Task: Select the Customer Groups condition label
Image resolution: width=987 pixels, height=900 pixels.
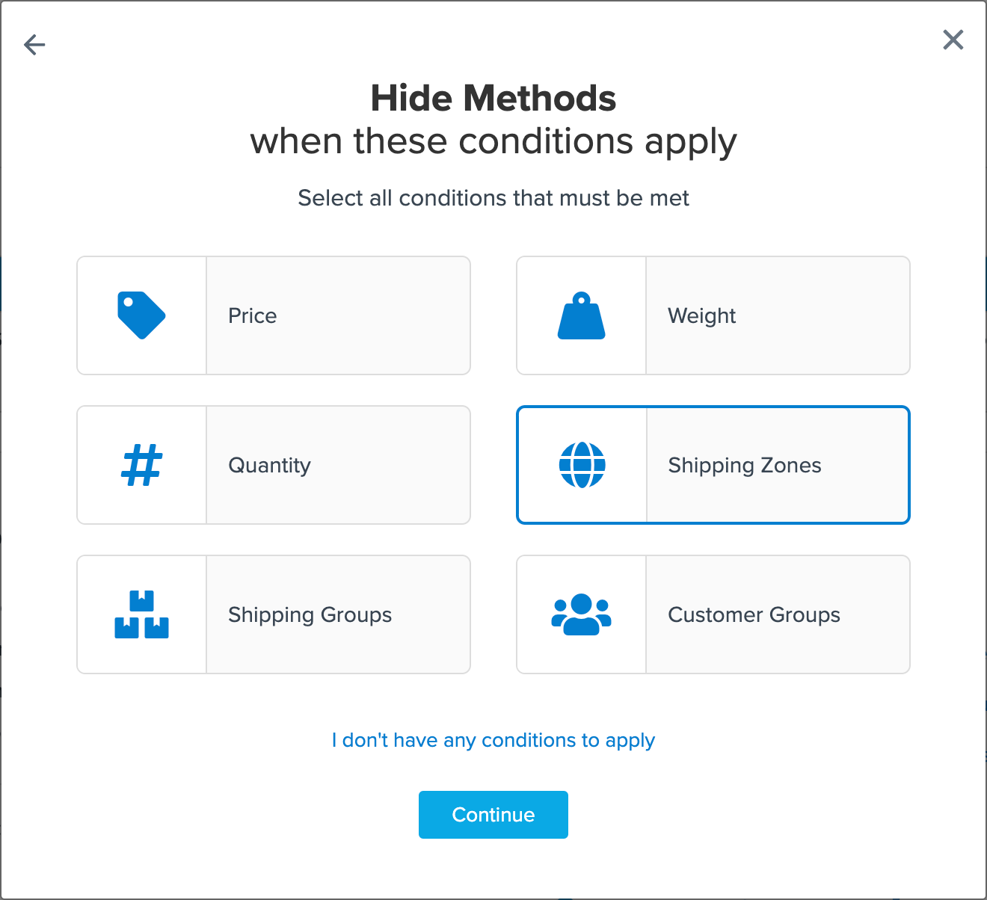Action: point(754,614)
